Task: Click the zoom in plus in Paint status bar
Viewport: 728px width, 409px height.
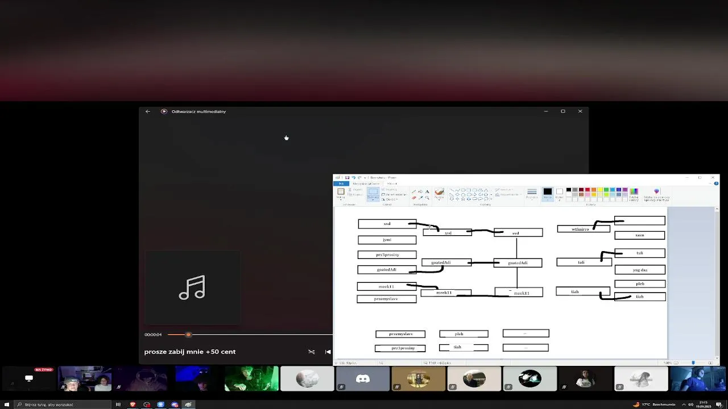Action: click(710, 363)
